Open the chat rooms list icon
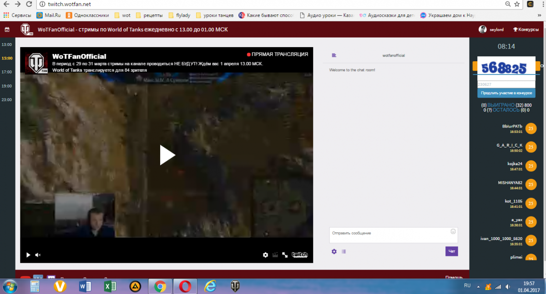546x294 pixels. (334, 55)
